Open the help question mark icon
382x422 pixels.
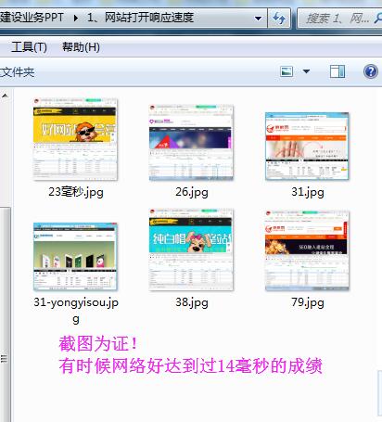(x=371, y=71)
